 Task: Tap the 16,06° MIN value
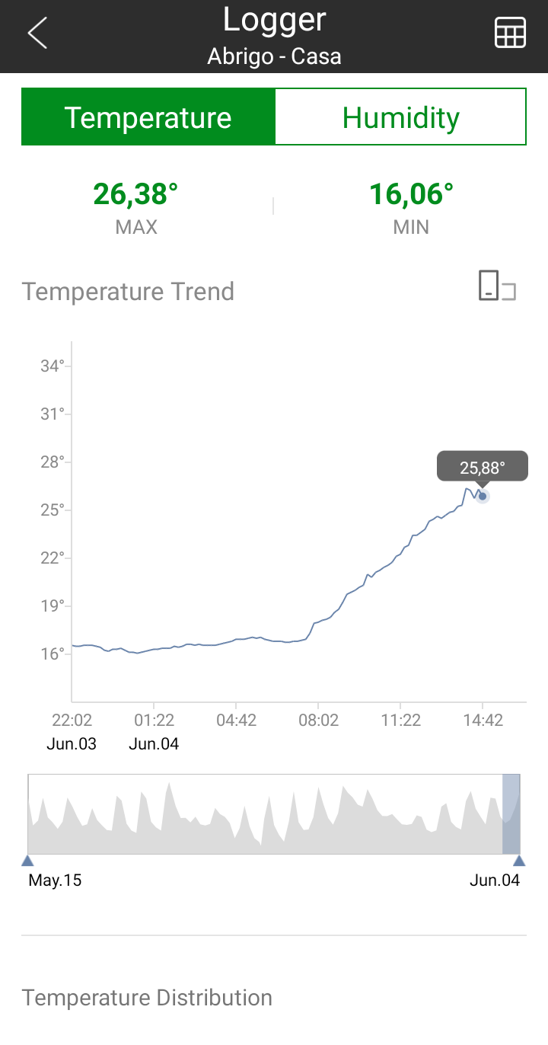[411, 195]
